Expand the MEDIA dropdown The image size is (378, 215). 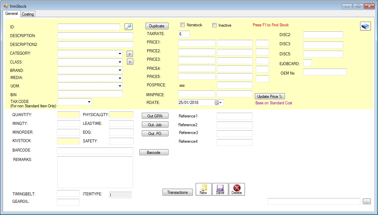(120, 78)
